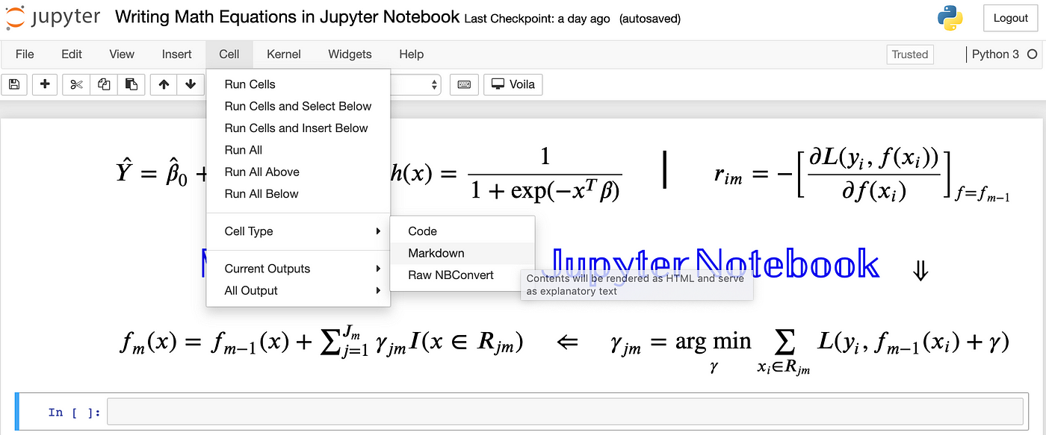Image resolution: width=1046 pixels, height=435 pixels.
Task: Choose Run Cells
Action: pos(298,84)
